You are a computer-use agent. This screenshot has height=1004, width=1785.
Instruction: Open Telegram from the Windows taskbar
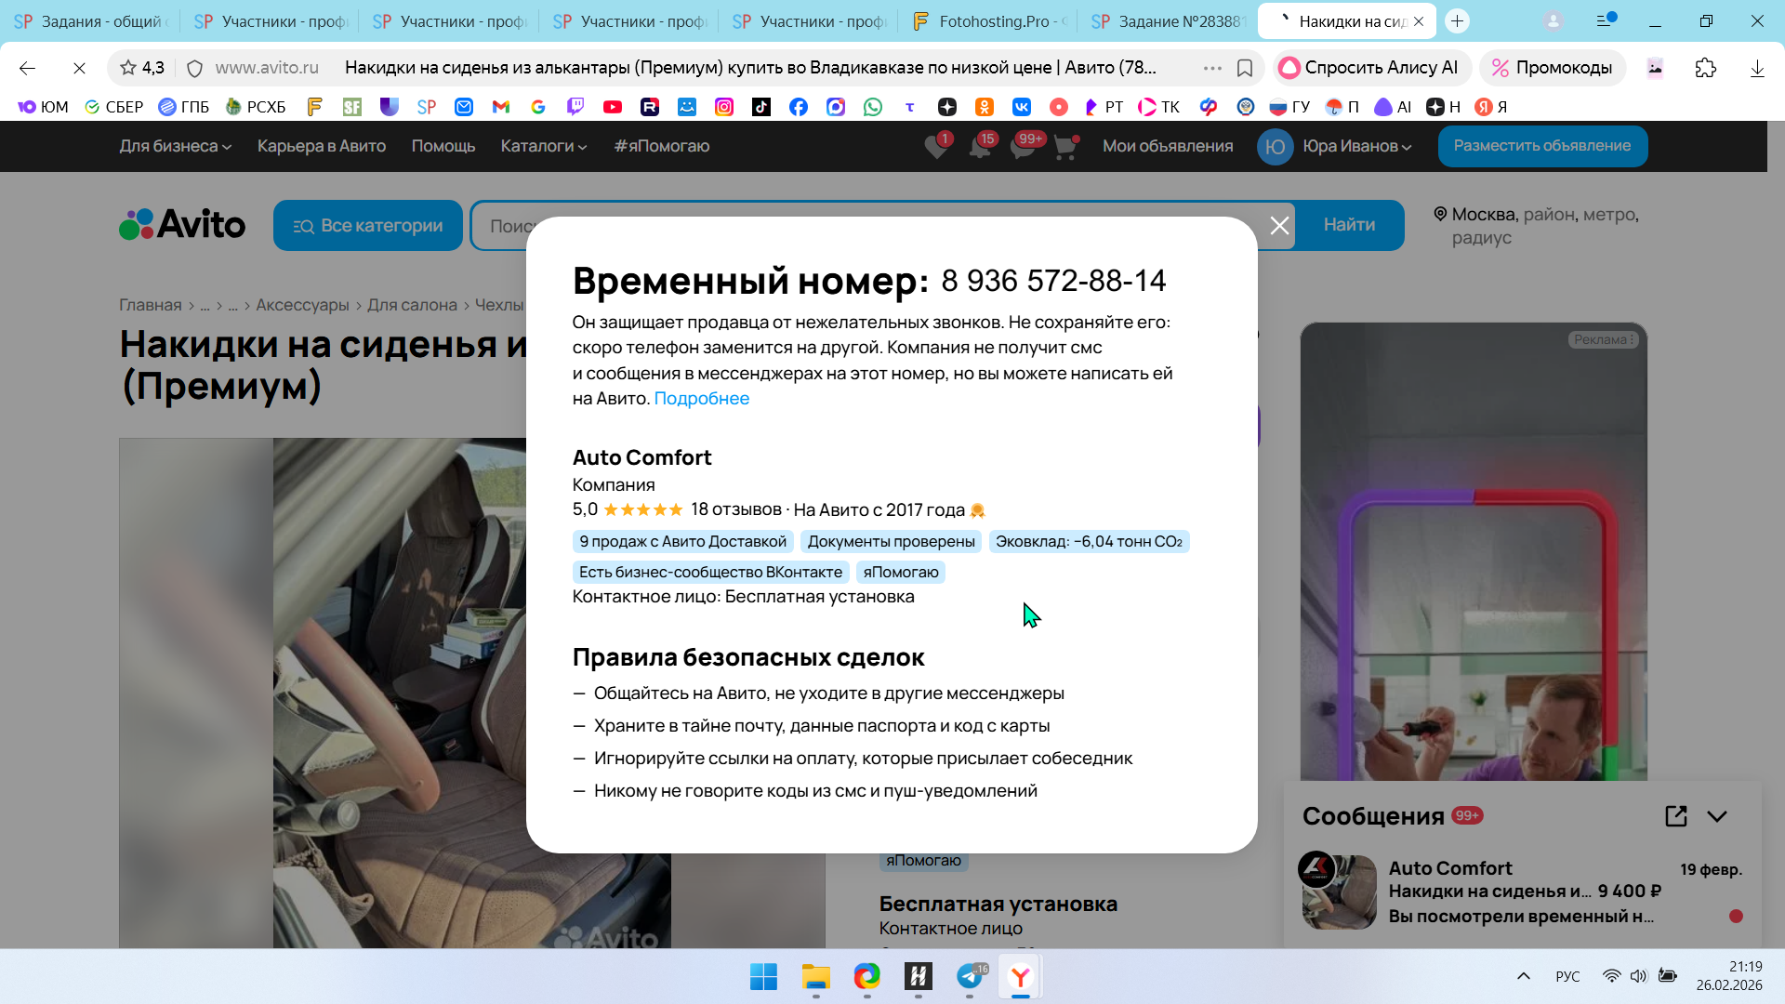(x=970, y=976)
